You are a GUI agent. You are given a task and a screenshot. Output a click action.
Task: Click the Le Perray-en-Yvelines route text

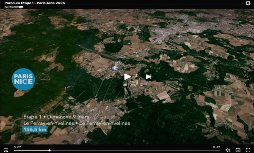point(77,123)
